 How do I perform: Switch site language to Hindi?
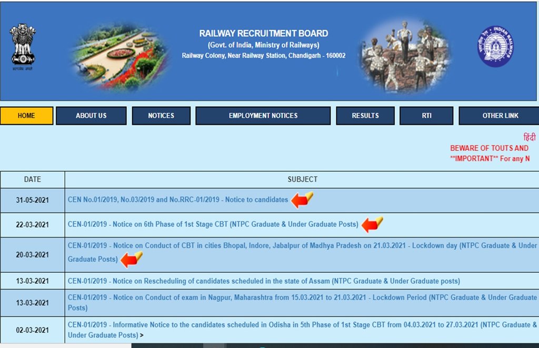[x=530, y=137]
